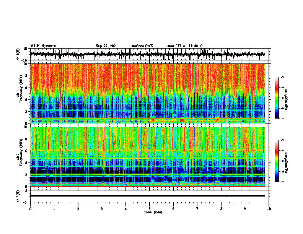Click the 'Time (min)' axis label
303x234 pixels.
pyautogui.click(x=153, y=212)
